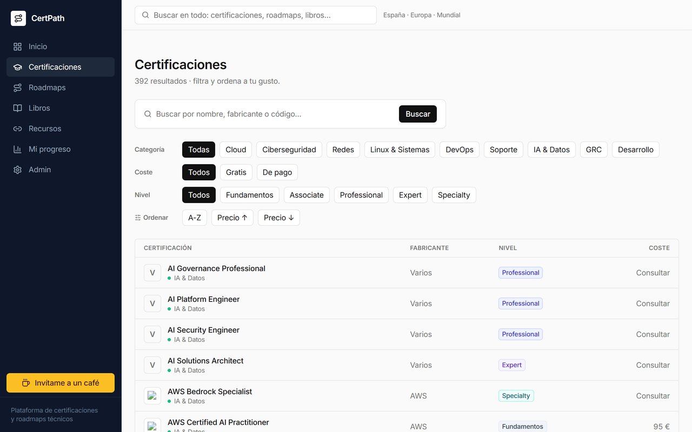Click the Certificaciones graduation cap icon
Viewport: 692px width, 432px height.
click(18, 67)
